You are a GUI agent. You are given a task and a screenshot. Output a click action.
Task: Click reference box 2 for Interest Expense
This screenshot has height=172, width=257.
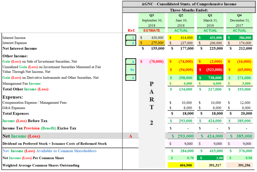point(131,43)
